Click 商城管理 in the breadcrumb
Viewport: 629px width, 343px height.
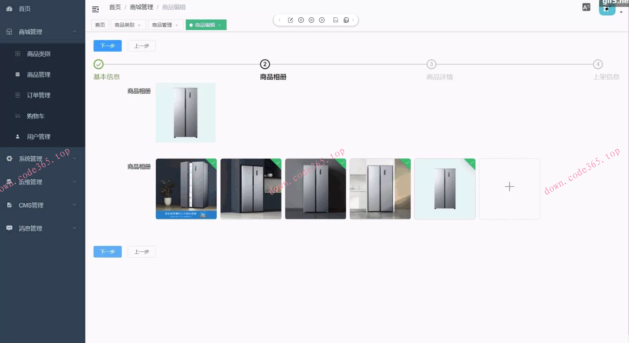142,7
